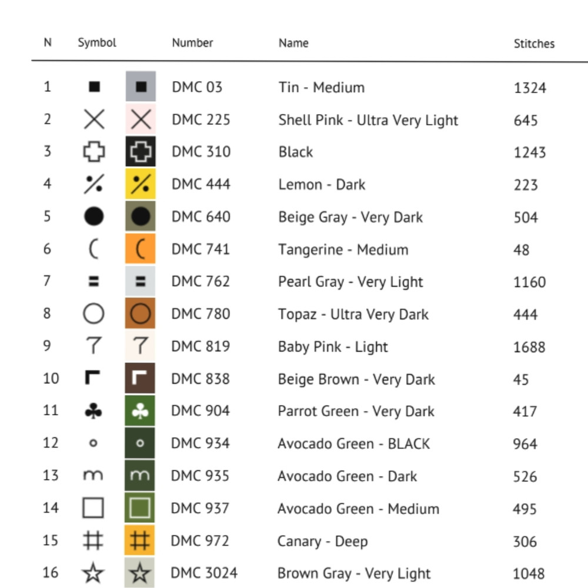Click the Number column header
The image size is (588, 588).
click(192, 43)
